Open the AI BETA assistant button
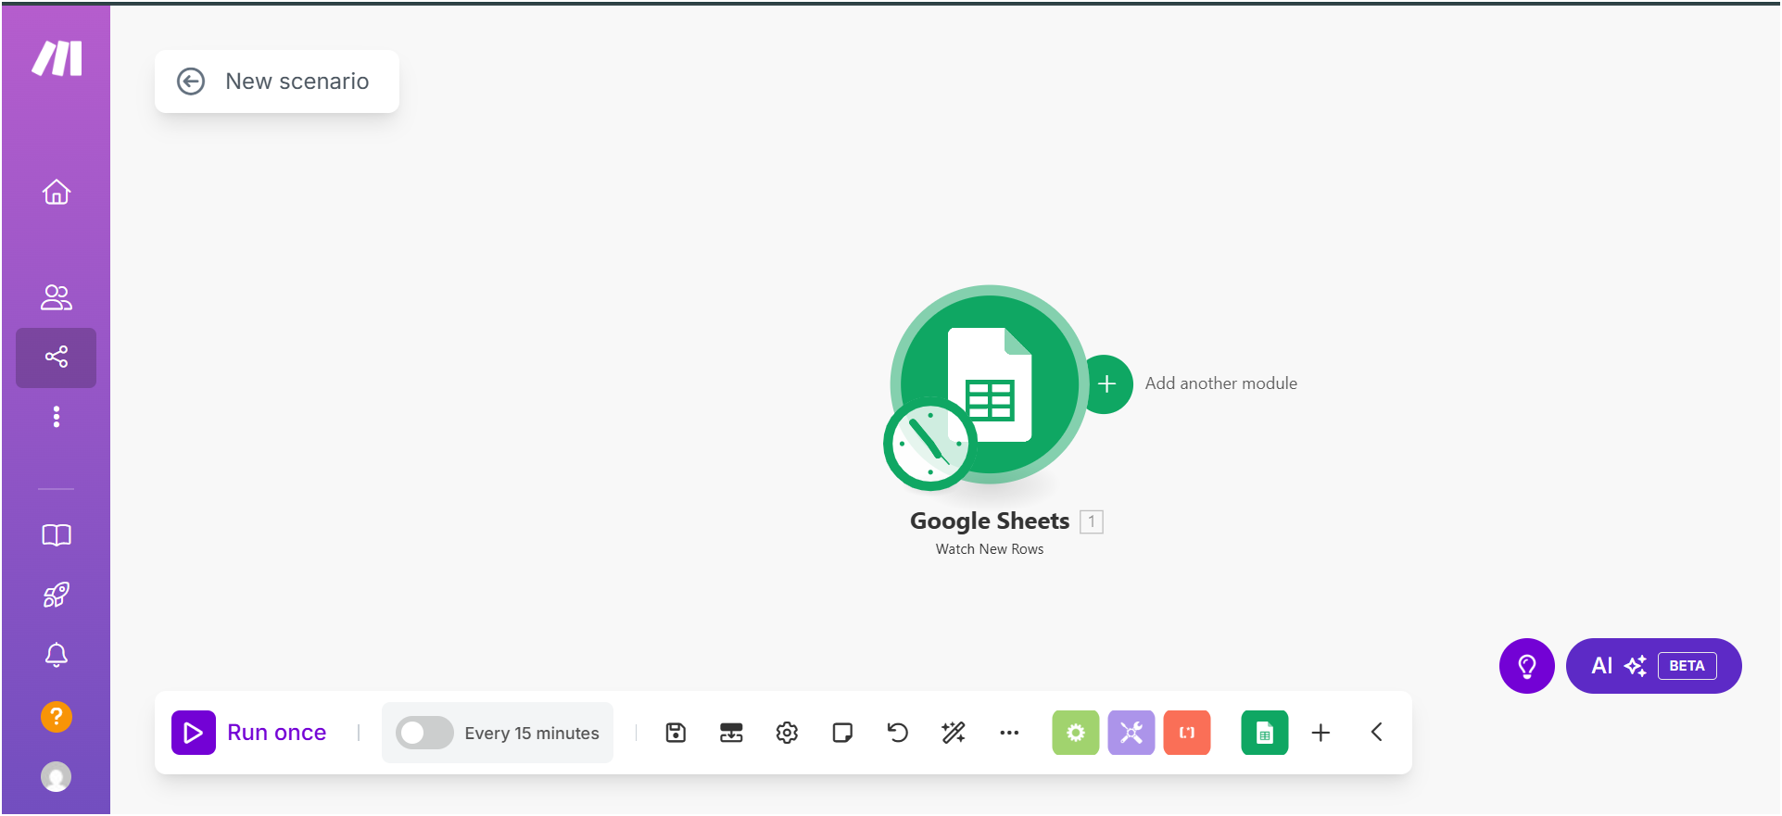This screenshot has width=1782, height=816. tap(1654, 666)
